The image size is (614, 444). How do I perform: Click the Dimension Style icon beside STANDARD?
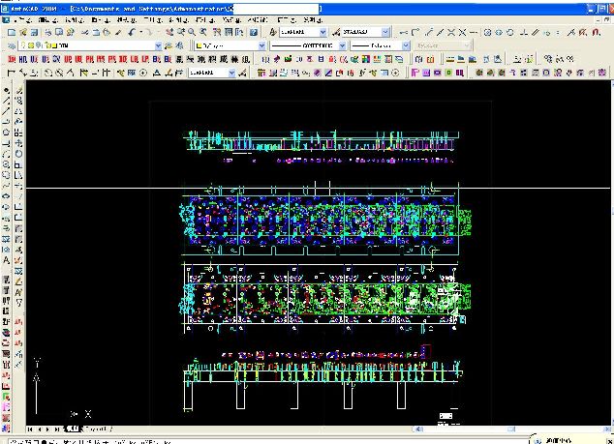pyautogui.click(x=336, y=33)
